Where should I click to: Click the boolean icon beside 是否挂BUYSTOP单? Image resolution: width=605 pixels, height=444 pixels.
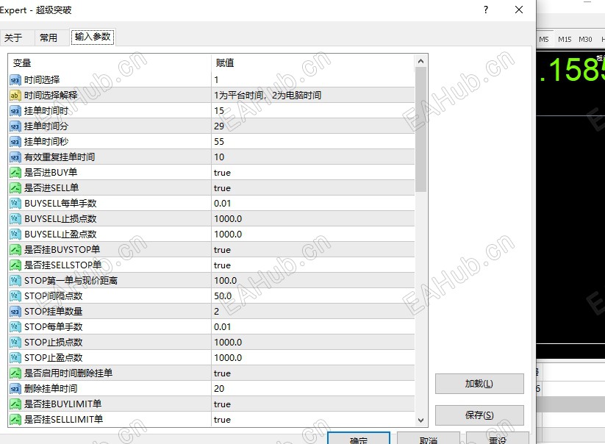click(15, 250)
